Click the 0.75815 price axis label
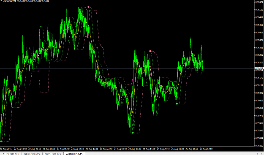This screenshot has width=264, height=155. (x=259, y=146)
